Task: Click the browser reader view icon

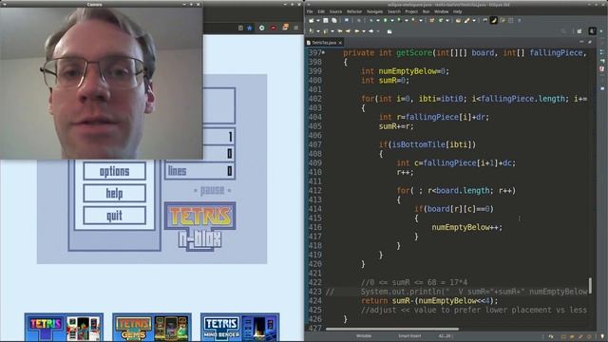Action: click(240, 28)
